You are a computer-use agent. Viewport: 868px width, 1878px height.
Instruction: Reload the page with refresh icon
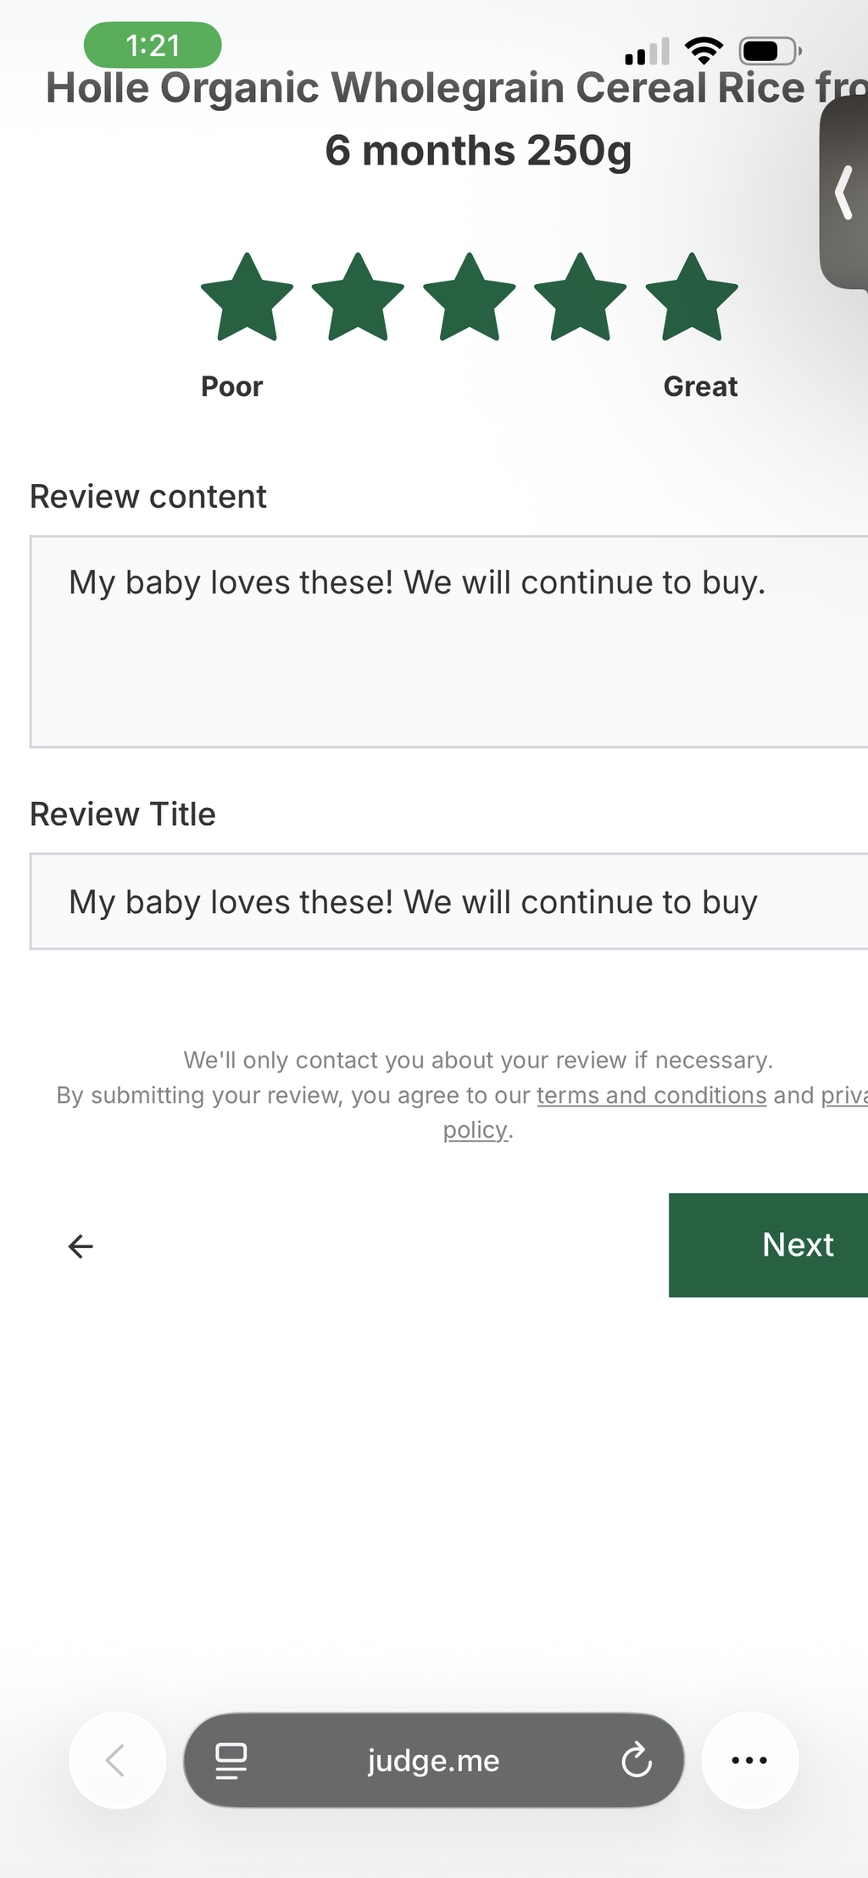tap(637, 1760)
